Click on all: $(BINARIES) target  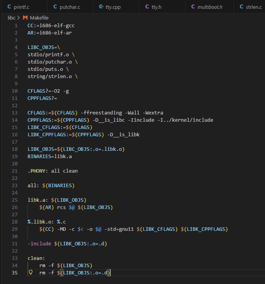click(51, 186)
